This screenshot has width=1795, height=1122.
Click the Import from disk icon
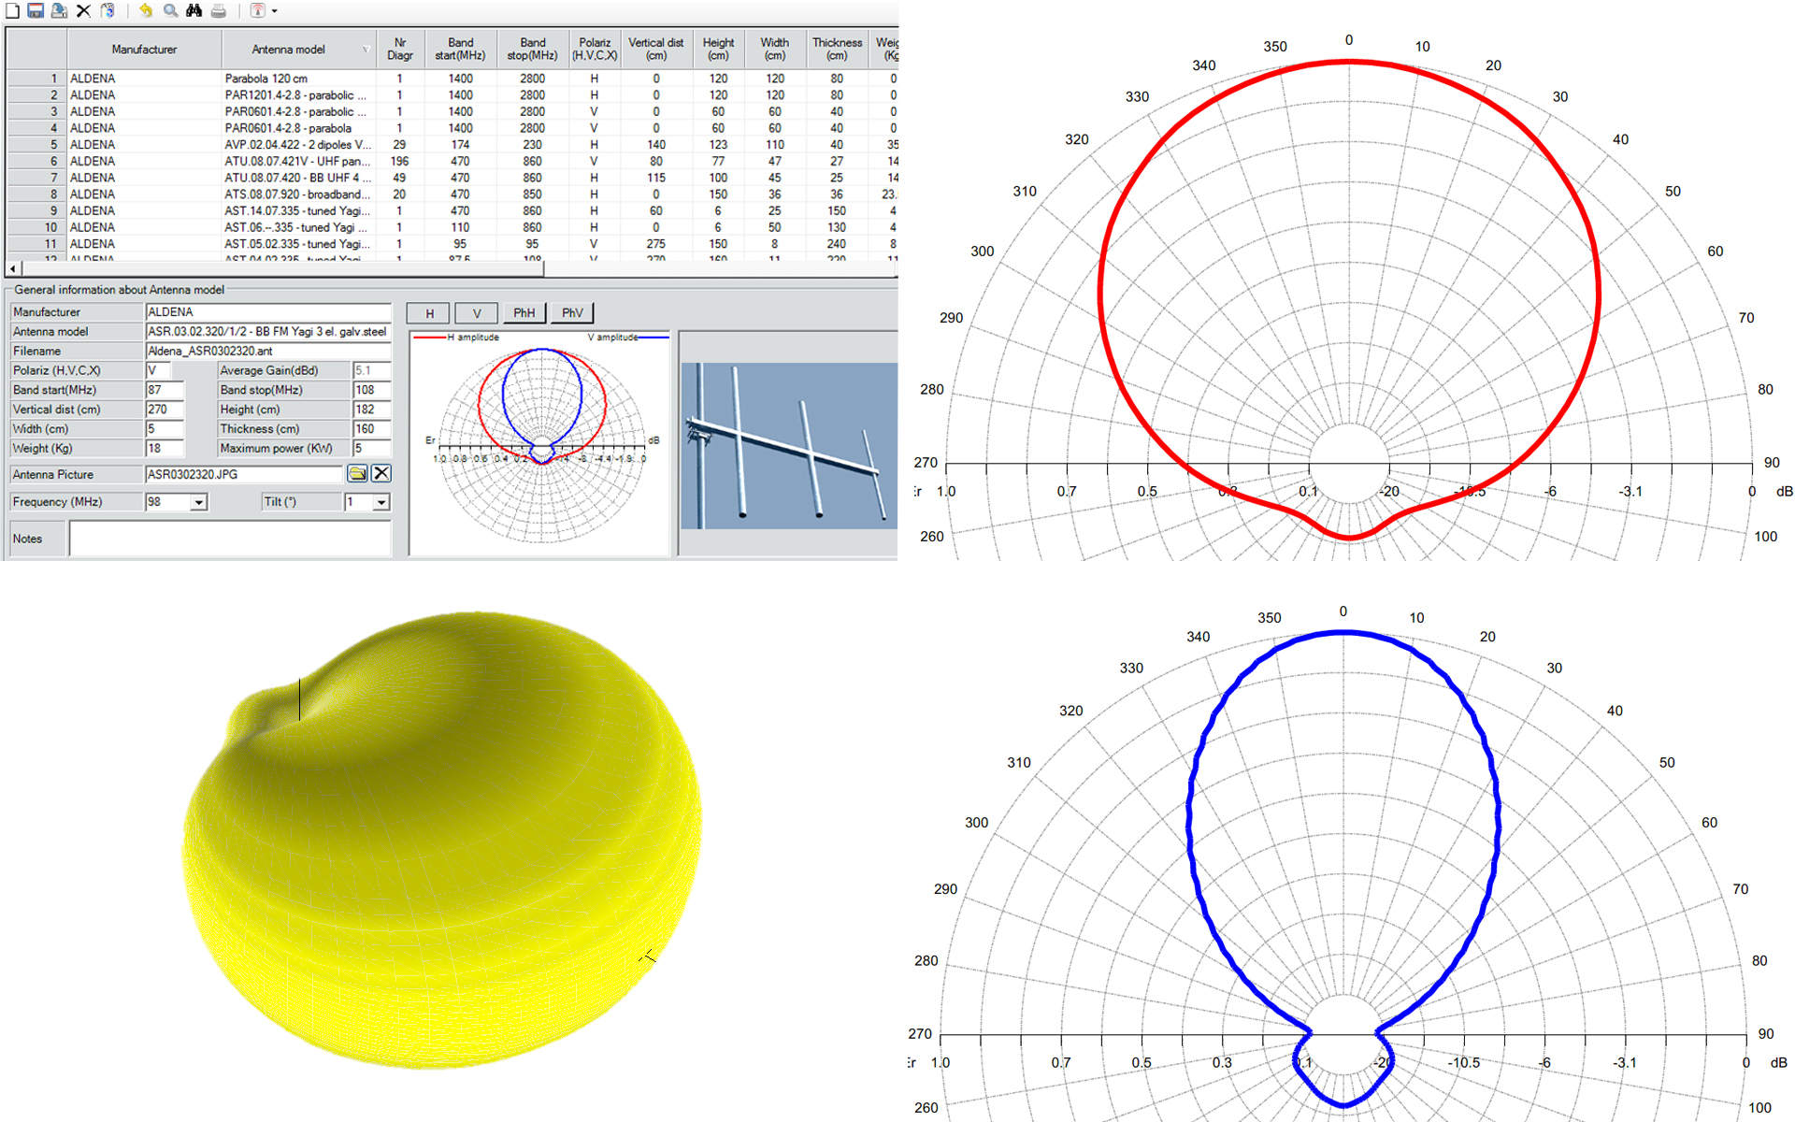click(59, 10)
